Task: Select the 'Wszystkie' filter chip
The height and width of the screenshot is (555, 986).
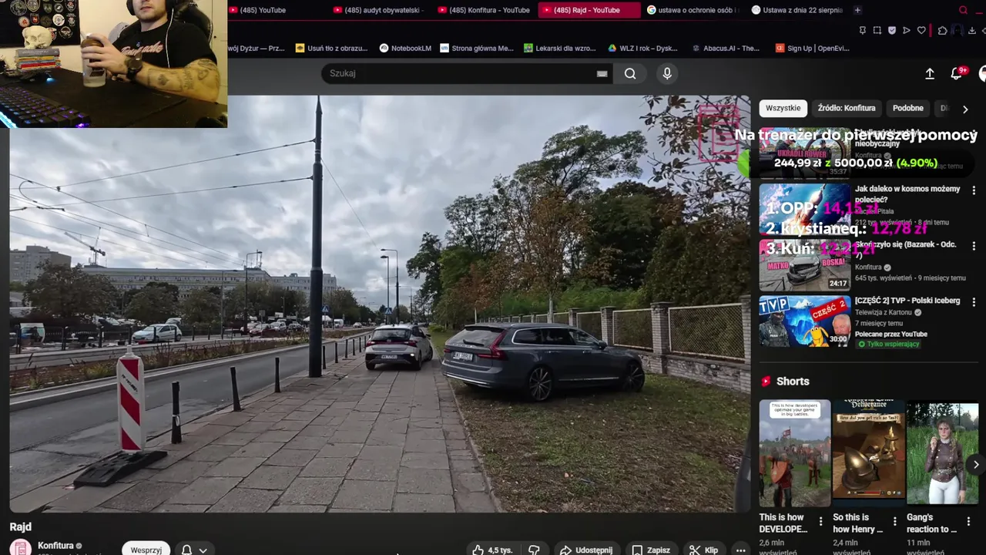Action: coord(783,108)
